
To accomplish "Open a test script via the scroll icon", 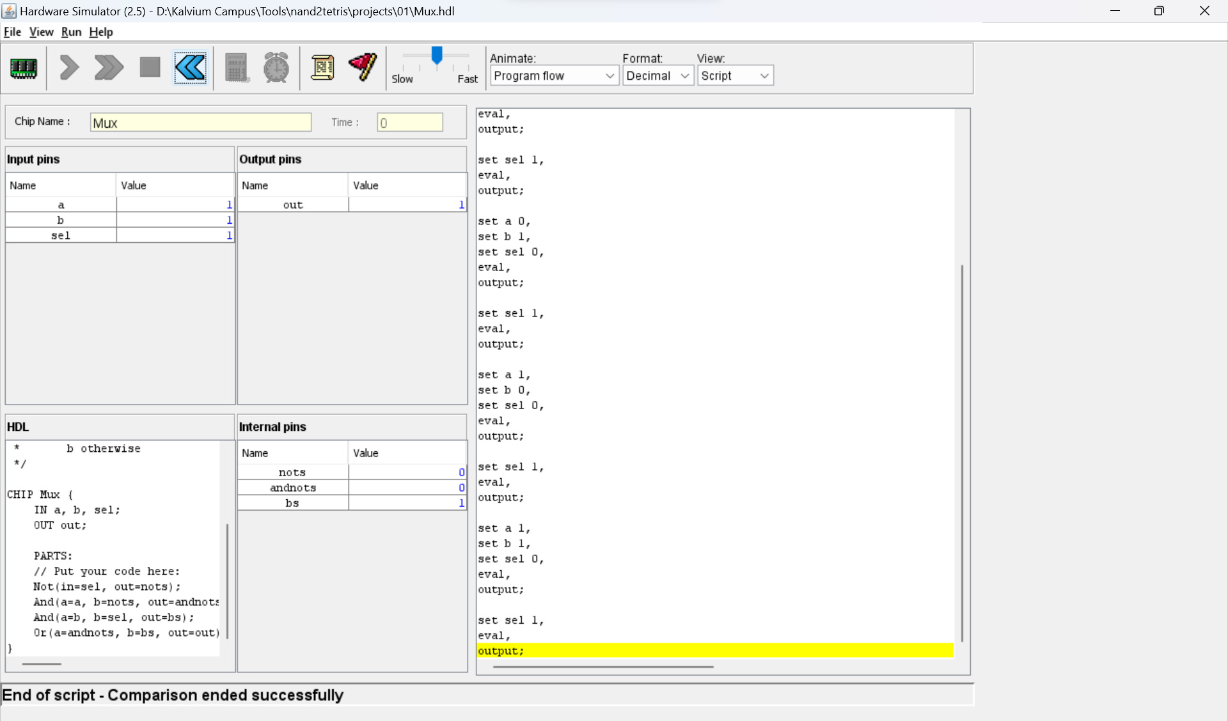I will tap(323, 67).
